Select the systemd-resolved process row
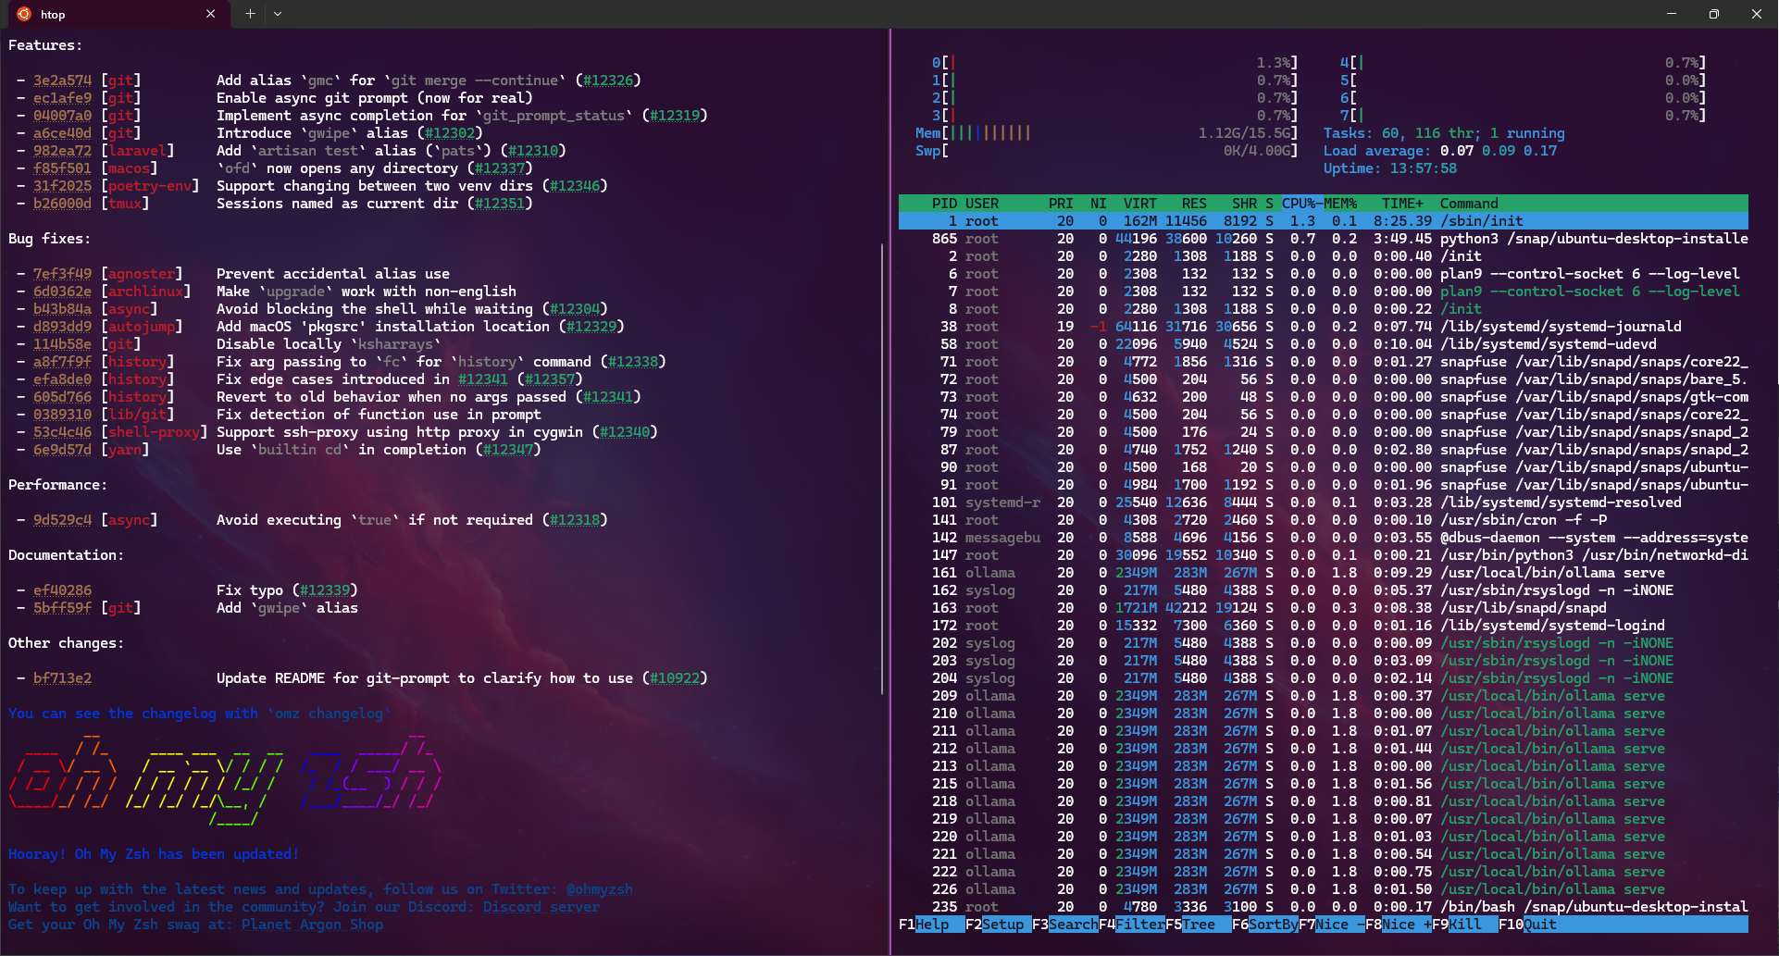The image size is (1779, 956). (1323, 503)
